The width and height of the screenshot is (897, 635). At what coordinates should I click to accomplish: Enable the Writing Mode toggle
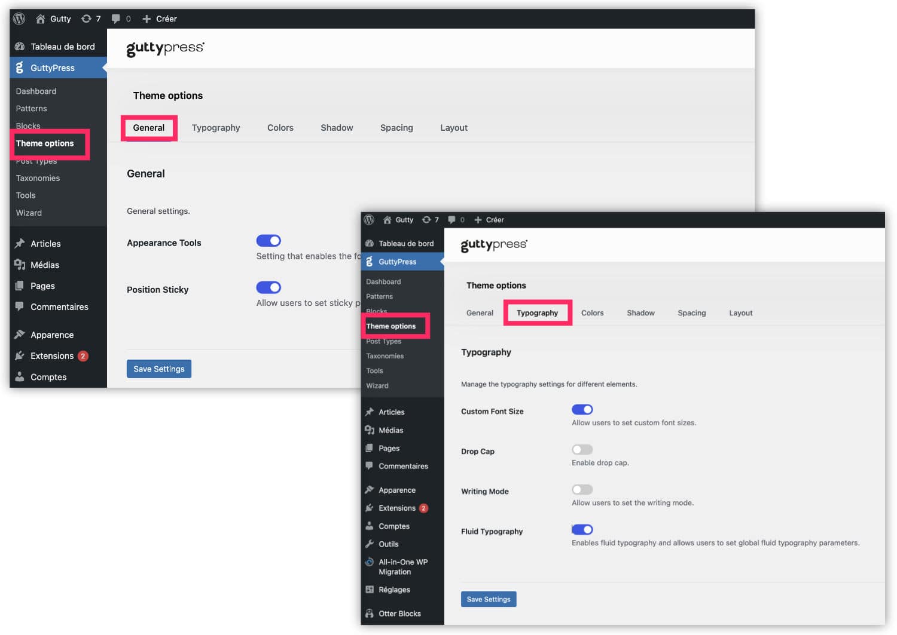[582, 489]
